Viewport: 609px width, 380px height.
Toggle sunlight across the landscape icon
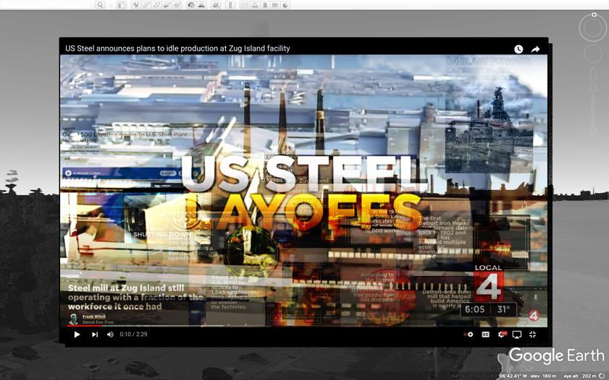click(x=201, y=5)
